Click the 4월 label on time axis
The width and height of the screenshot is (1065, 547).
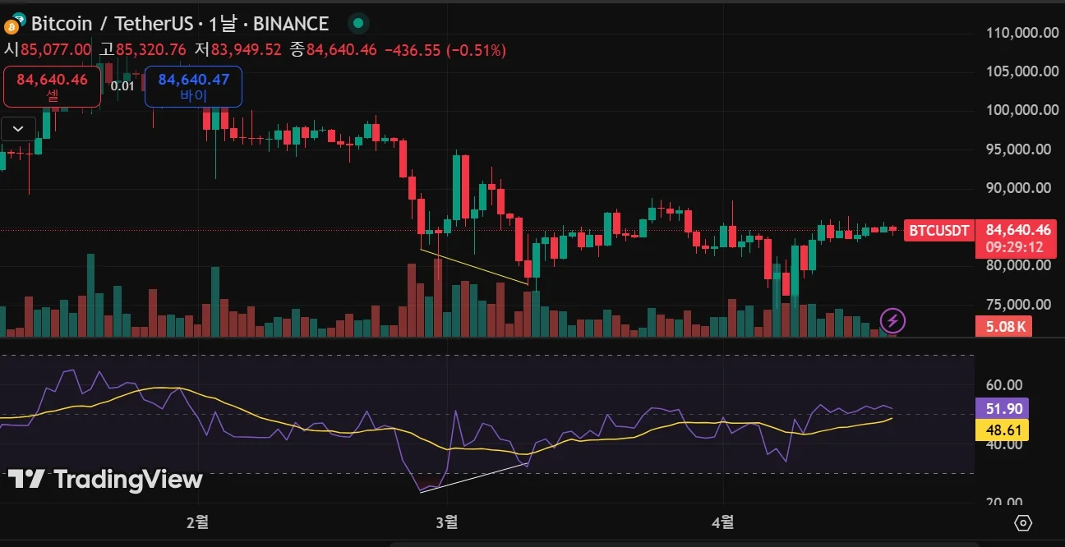(724, 522)
